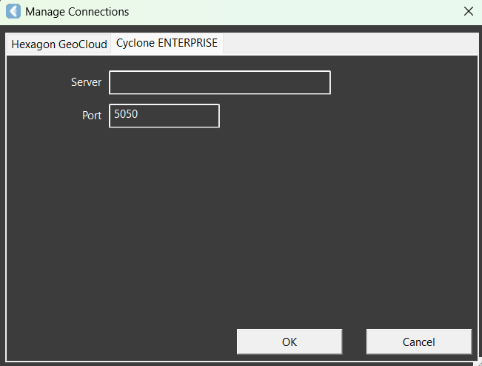Click the Port label text
Viewport: 482px width, 366px height.
coord(92,116)
